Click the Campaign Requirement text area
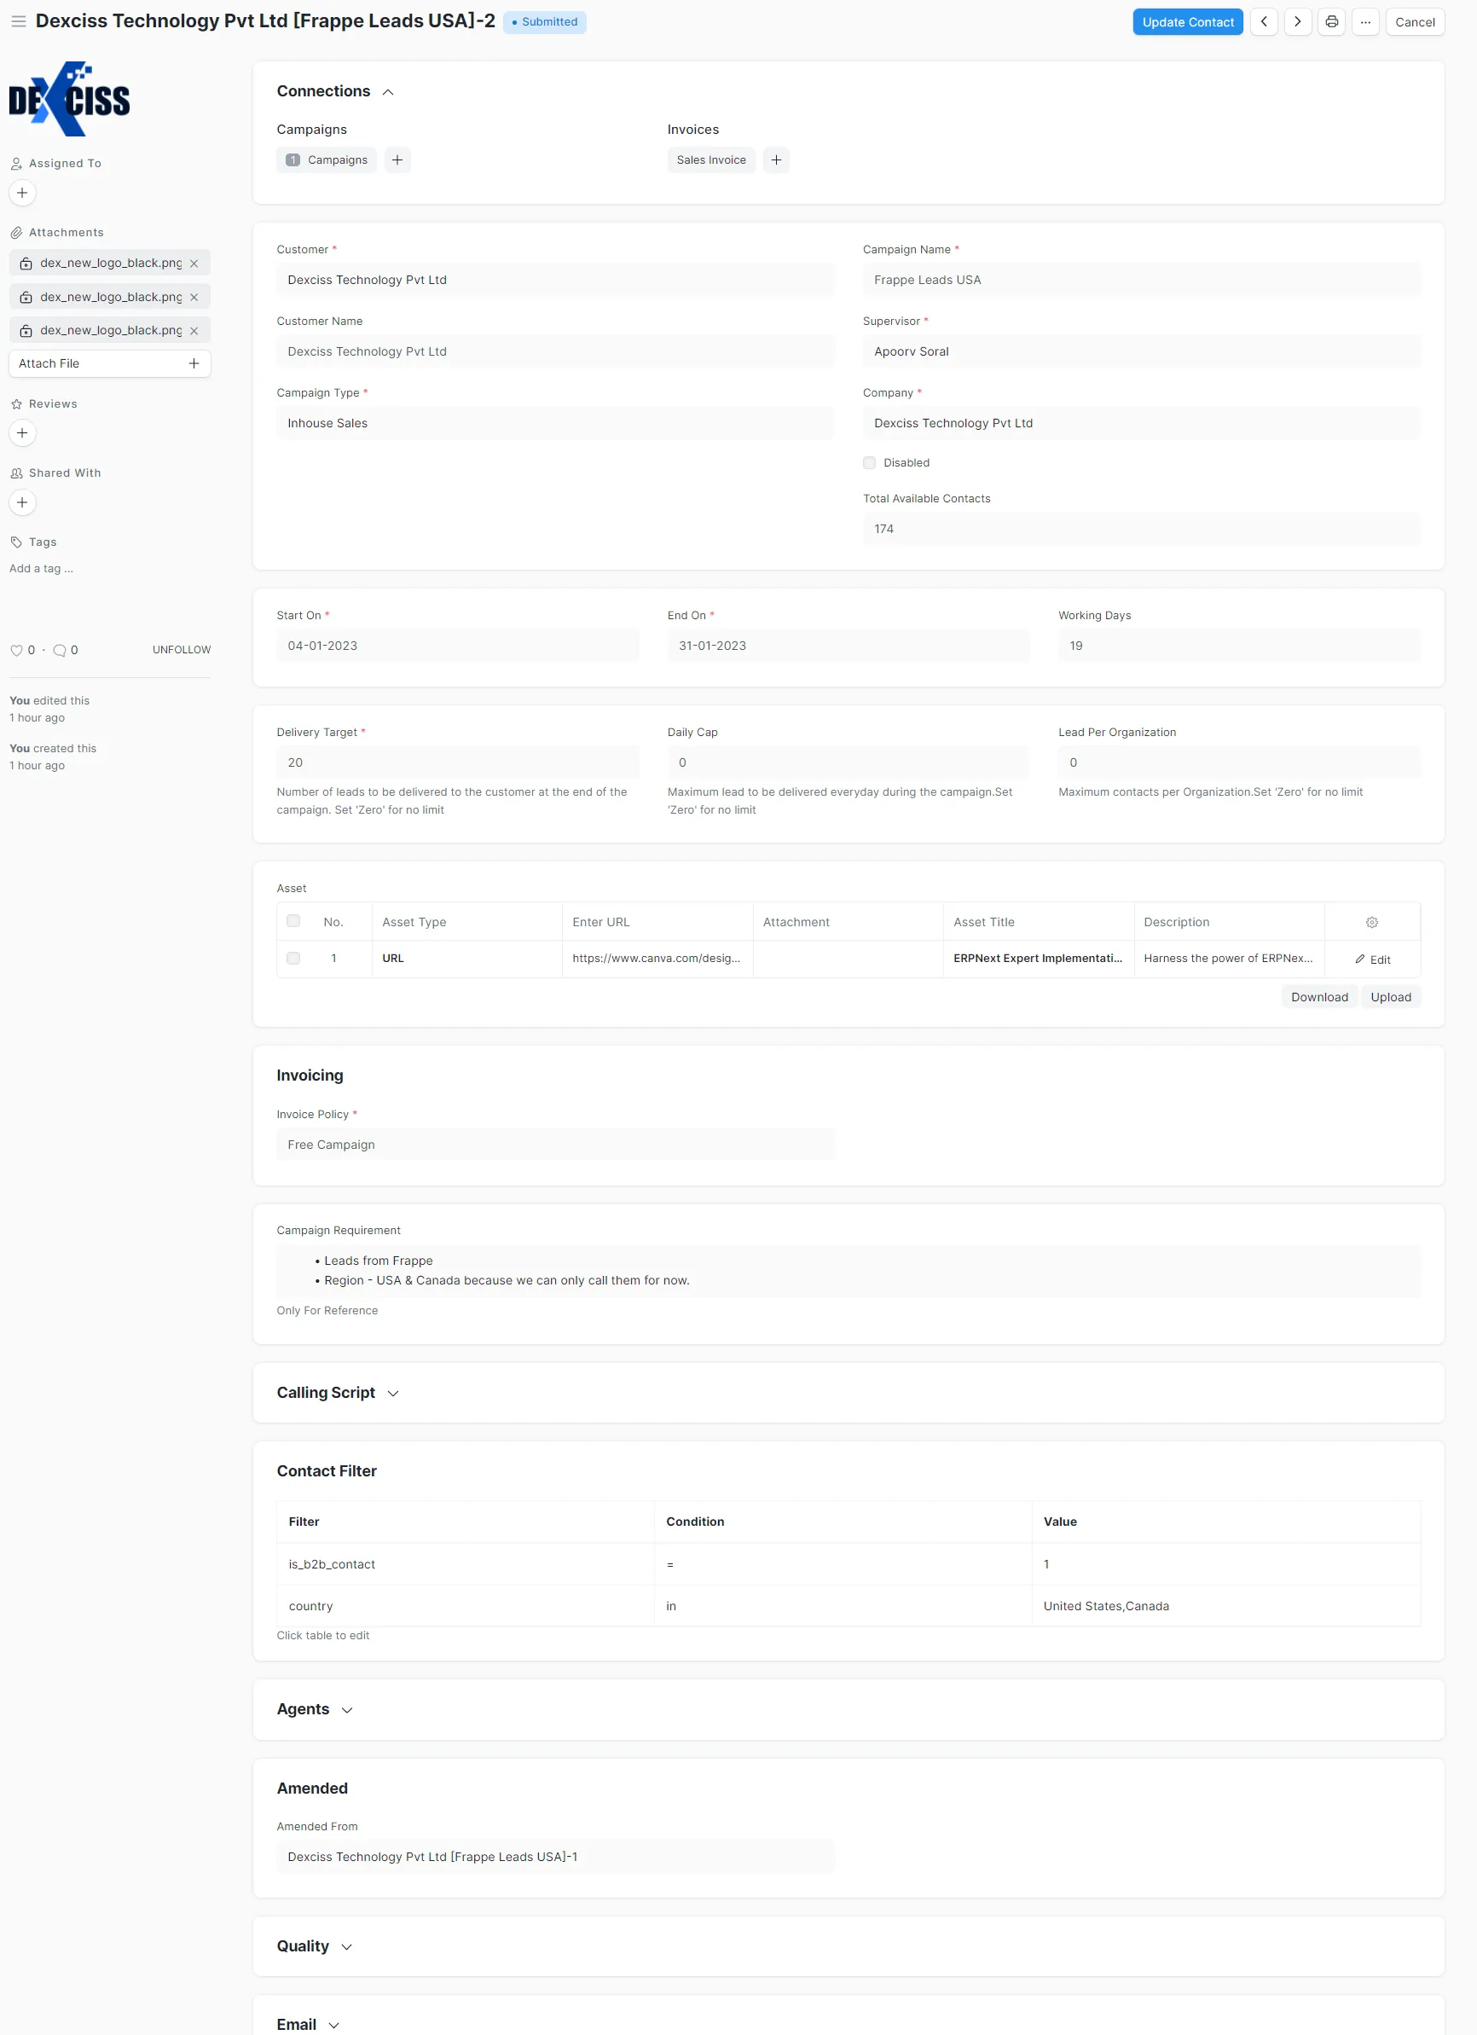Screen dimensions: 1477x2035 (848, 1271)
